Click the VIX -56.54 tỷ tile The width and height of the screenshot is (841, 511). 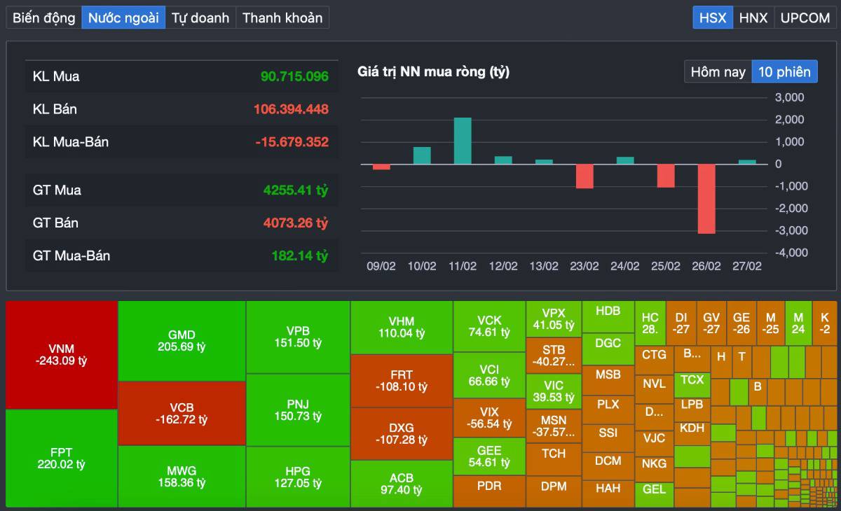(x=489, y=418)
